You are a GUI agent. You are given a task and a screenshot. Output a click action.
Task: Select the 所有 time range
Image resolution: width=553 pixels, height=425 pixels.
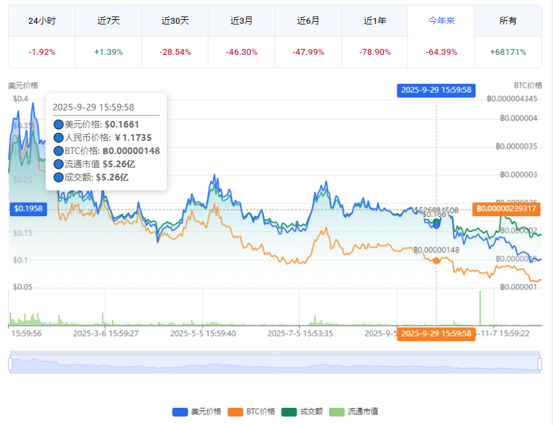pyautogui.click(x=508, y=20)
